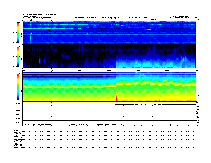The image size is (211, 163).
Task: Click the 16:00 tick label under the RAD1 panel
Action: pyautogui.click(x=138, y=70)
